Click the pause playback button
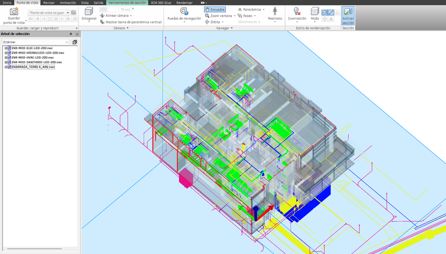The width and height of the screenshot is (446, 254). (56, 19)
